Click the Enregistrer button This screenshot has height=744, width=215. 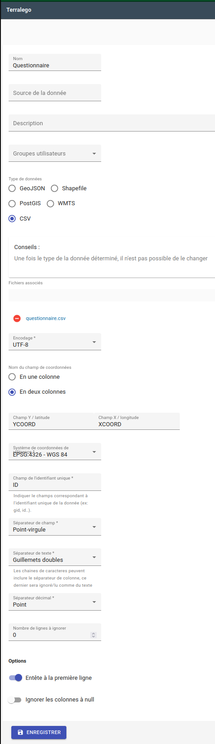coord(39,732)
